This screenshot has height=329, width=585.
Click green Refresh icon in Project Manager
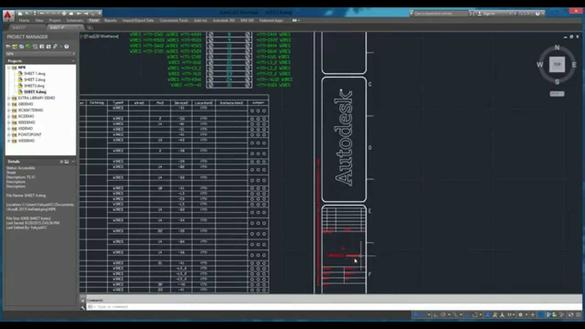click(x=28, y=46)
